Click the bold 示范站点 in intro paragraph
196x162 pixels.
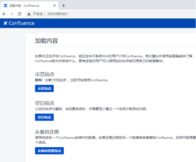click(x=175, y=56)
